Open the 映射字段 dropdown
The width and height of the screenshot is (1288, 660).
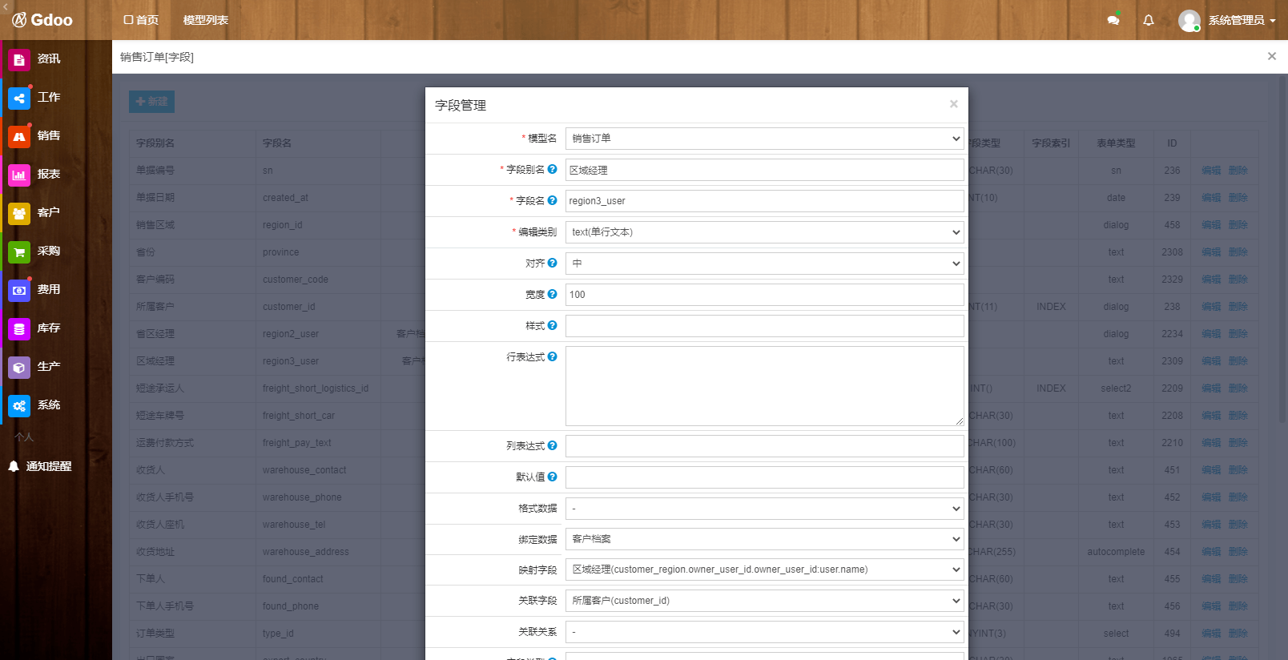pos(764,569)
